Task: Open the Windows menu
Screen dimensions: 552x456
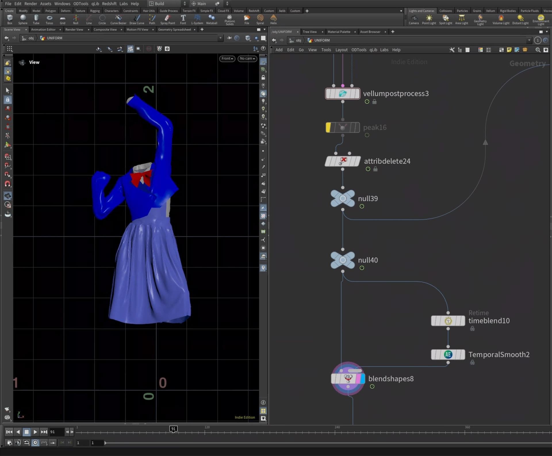Action: pos(62,4)
